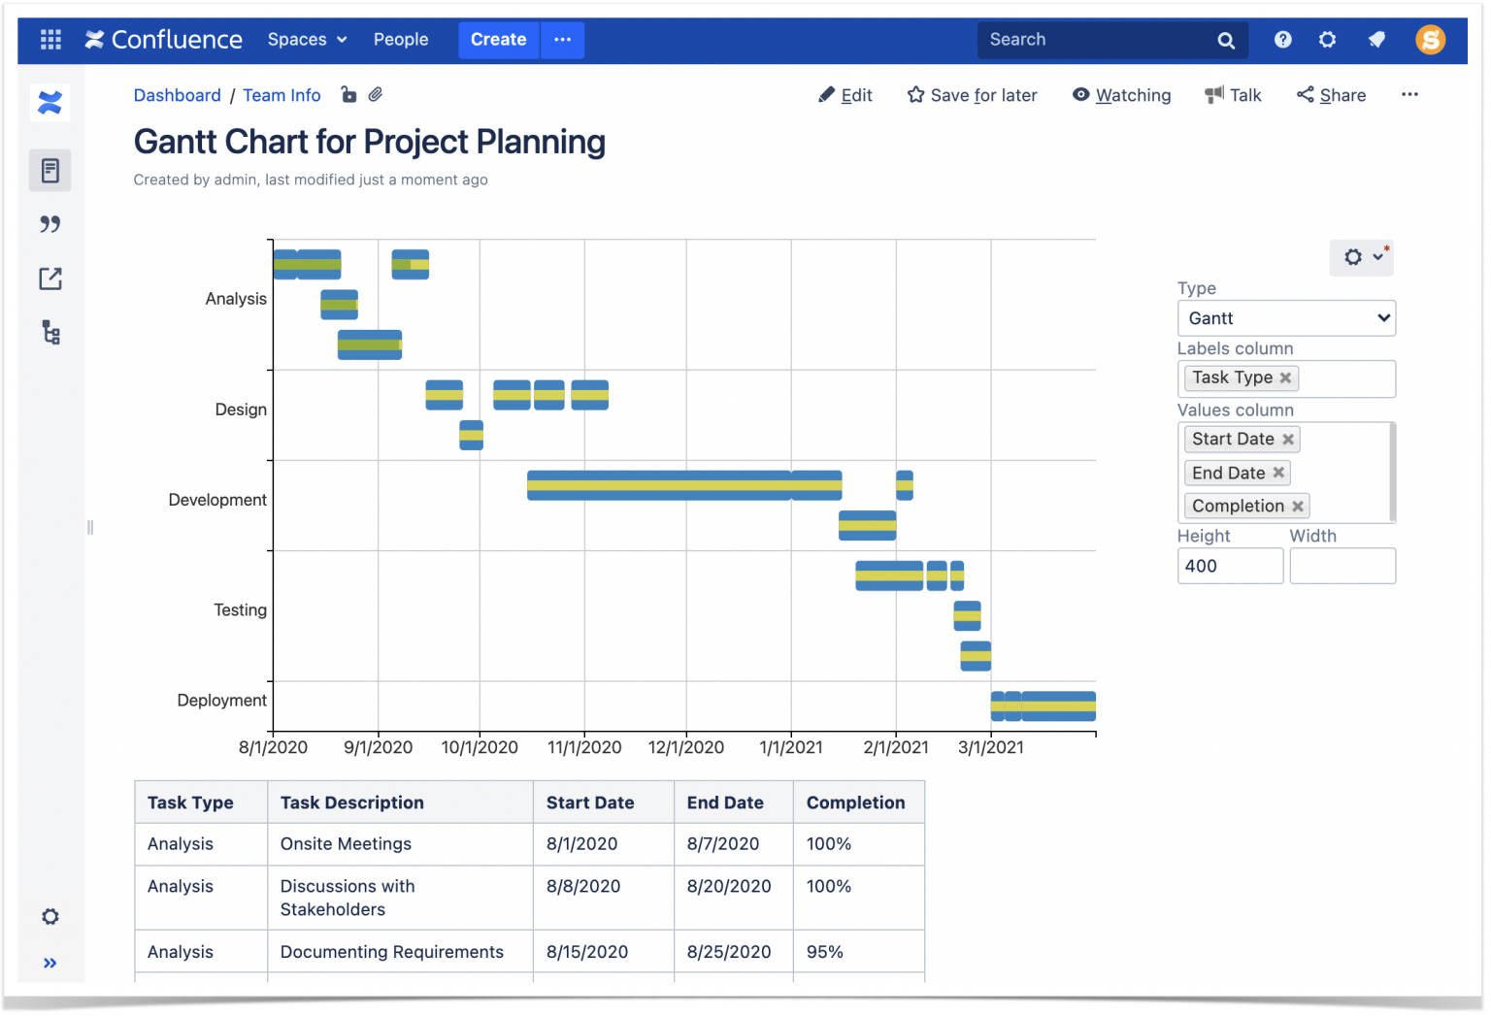Open the Confluence app switcher grid icon
Screen dimensions: 1491x1016
tap(50, 40)
